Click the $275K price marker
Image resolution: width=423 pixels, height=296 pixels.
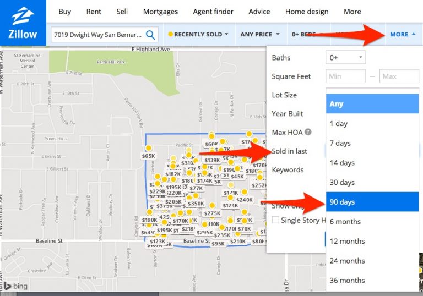tap(212, 213)
